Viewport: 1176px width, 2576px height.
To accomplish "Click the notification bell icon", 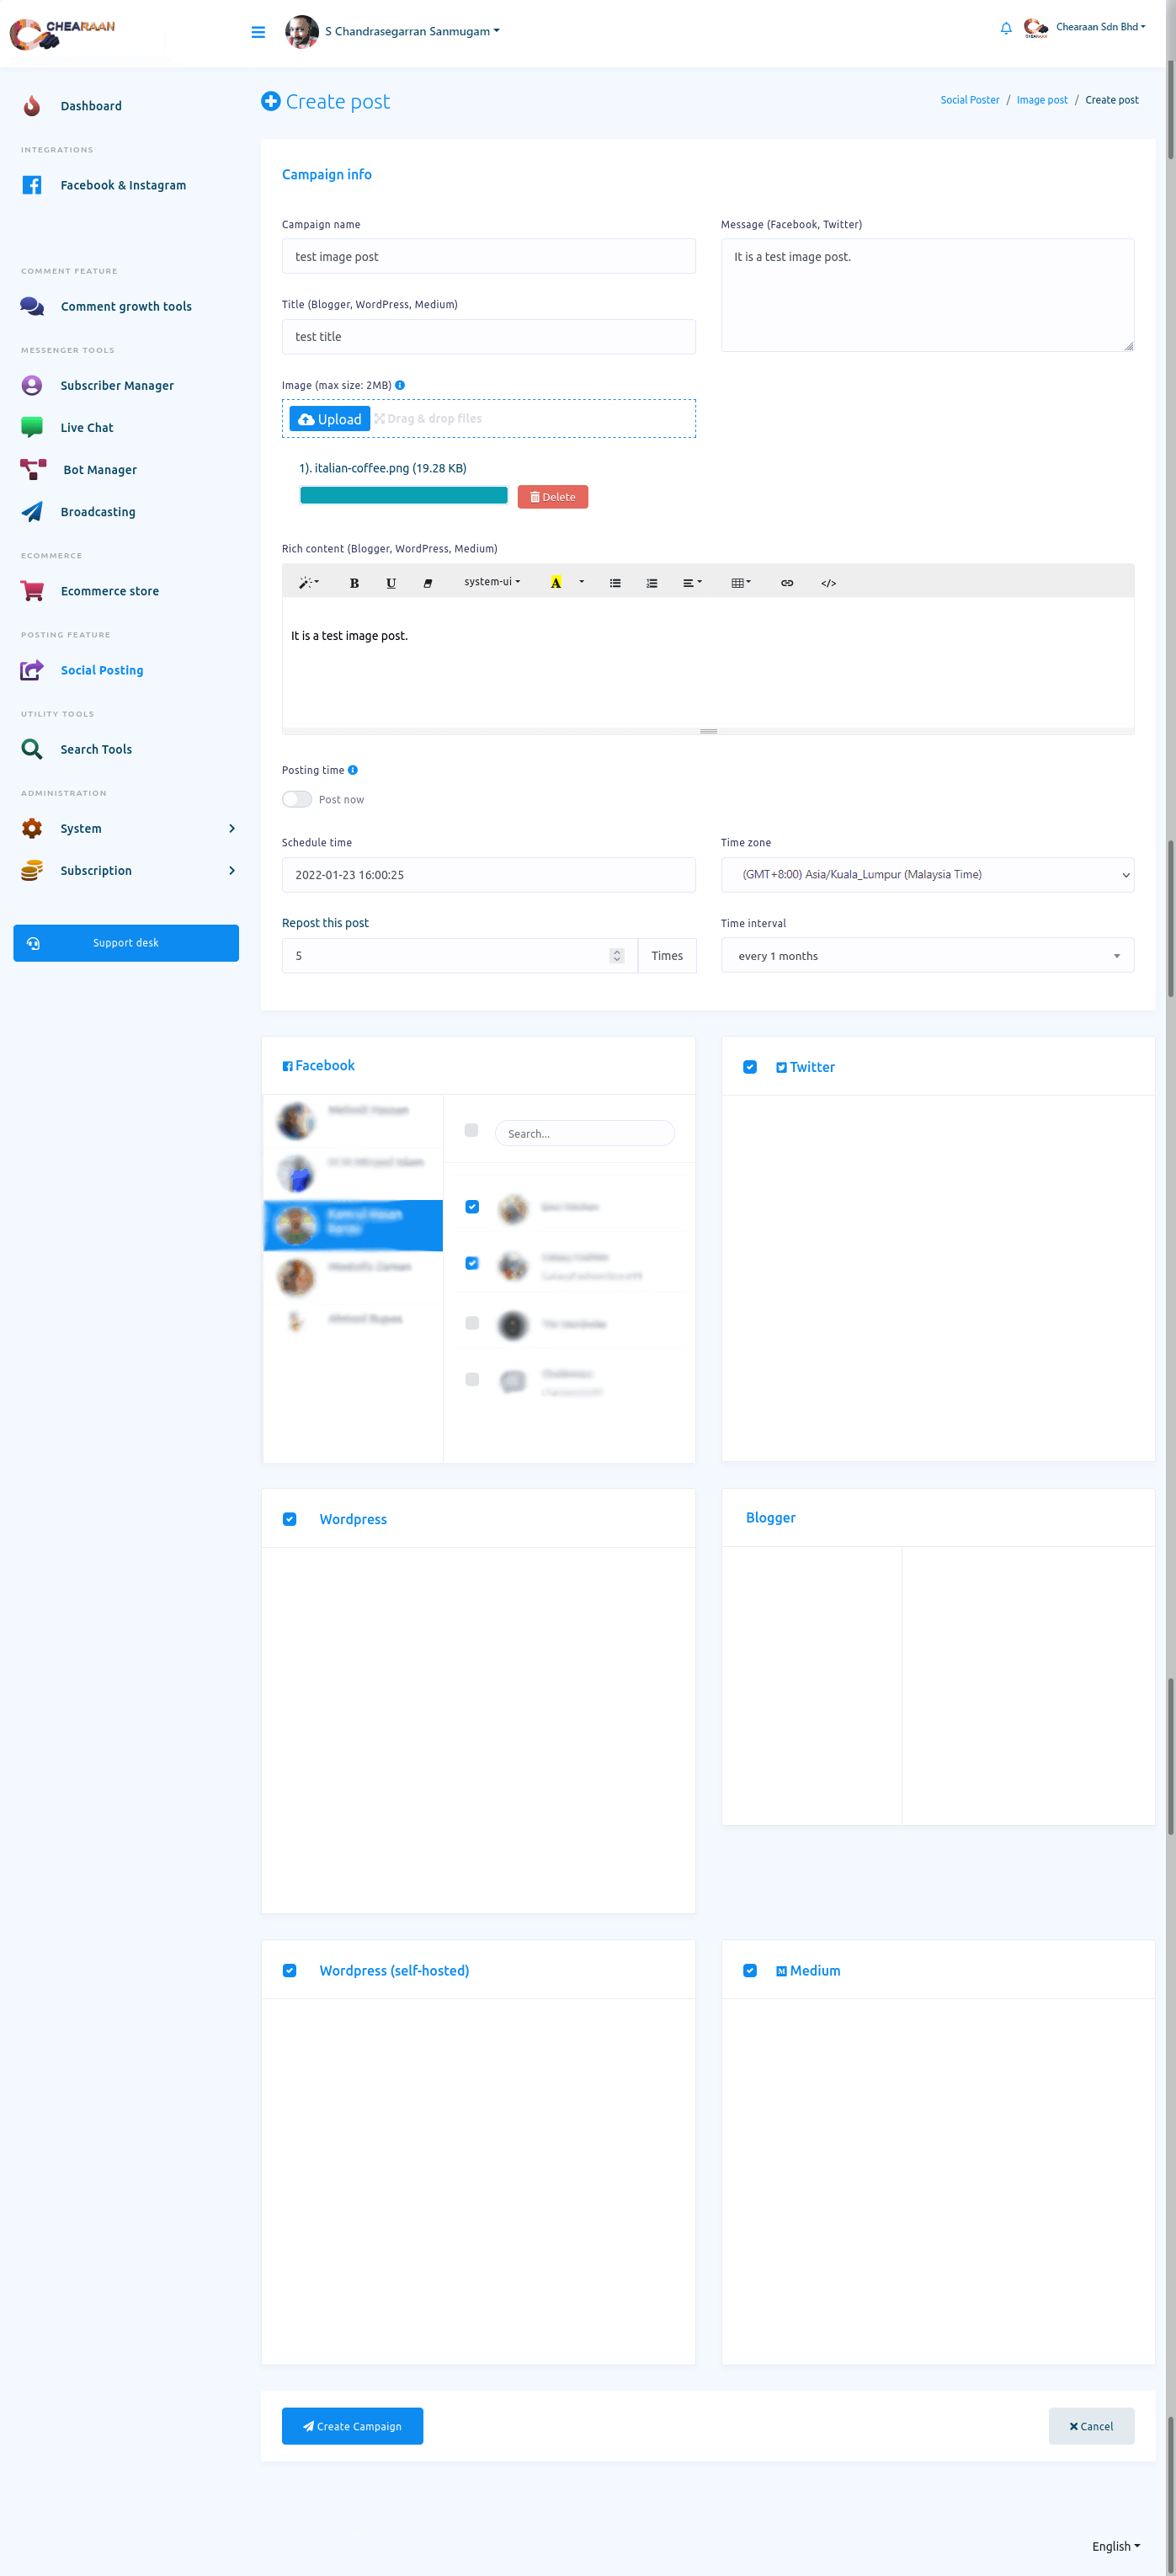I will point(1005,28).
